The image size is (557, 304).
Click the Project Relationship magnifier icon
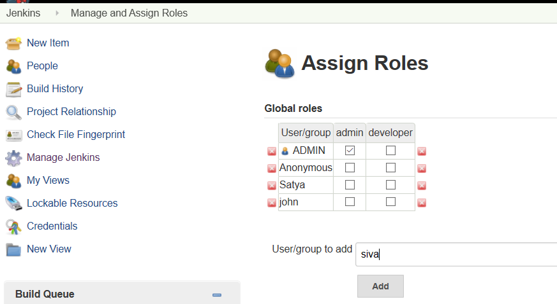click(x=13, y=112)
